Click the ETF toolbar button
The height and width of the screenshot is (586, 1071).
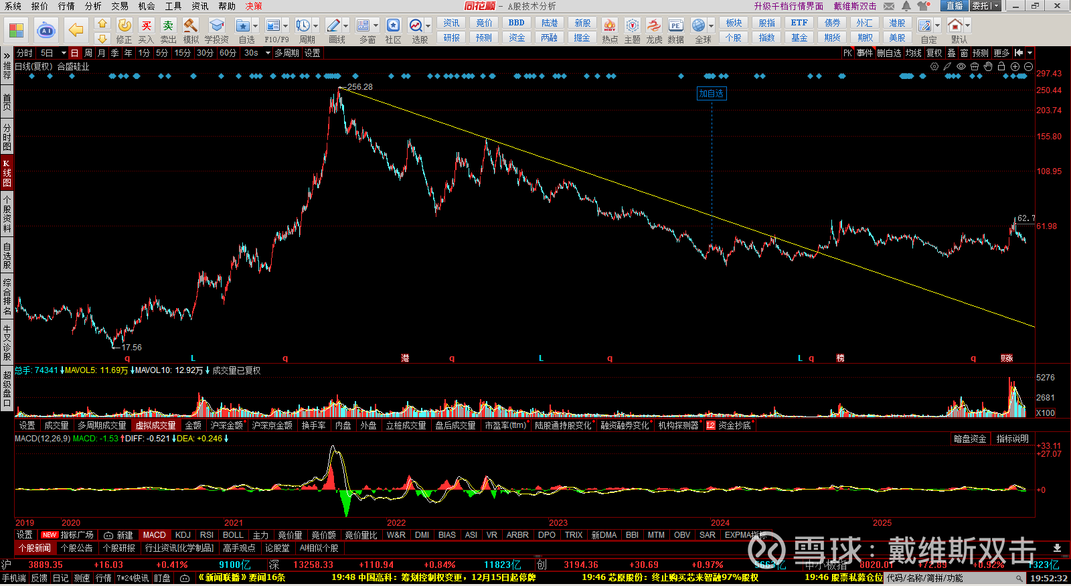point(799,23)
